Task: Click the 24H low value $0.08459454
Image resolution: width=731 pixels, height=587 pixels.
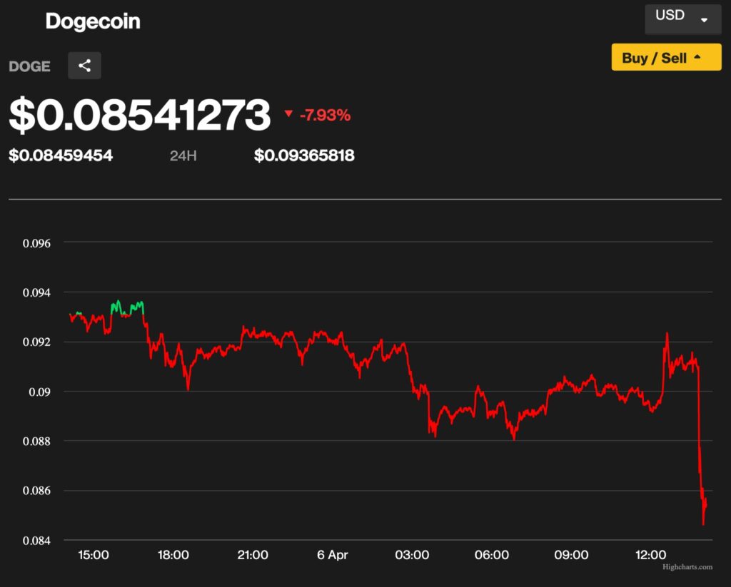Action: tap(61, 155)
